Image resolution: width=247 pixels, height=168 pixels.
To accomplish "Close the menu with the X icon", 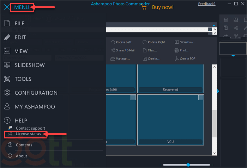I will pos(7,7).
